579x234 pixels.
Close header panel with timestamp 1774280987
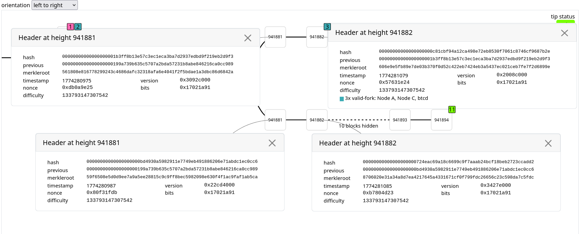(x=272, y=143)
